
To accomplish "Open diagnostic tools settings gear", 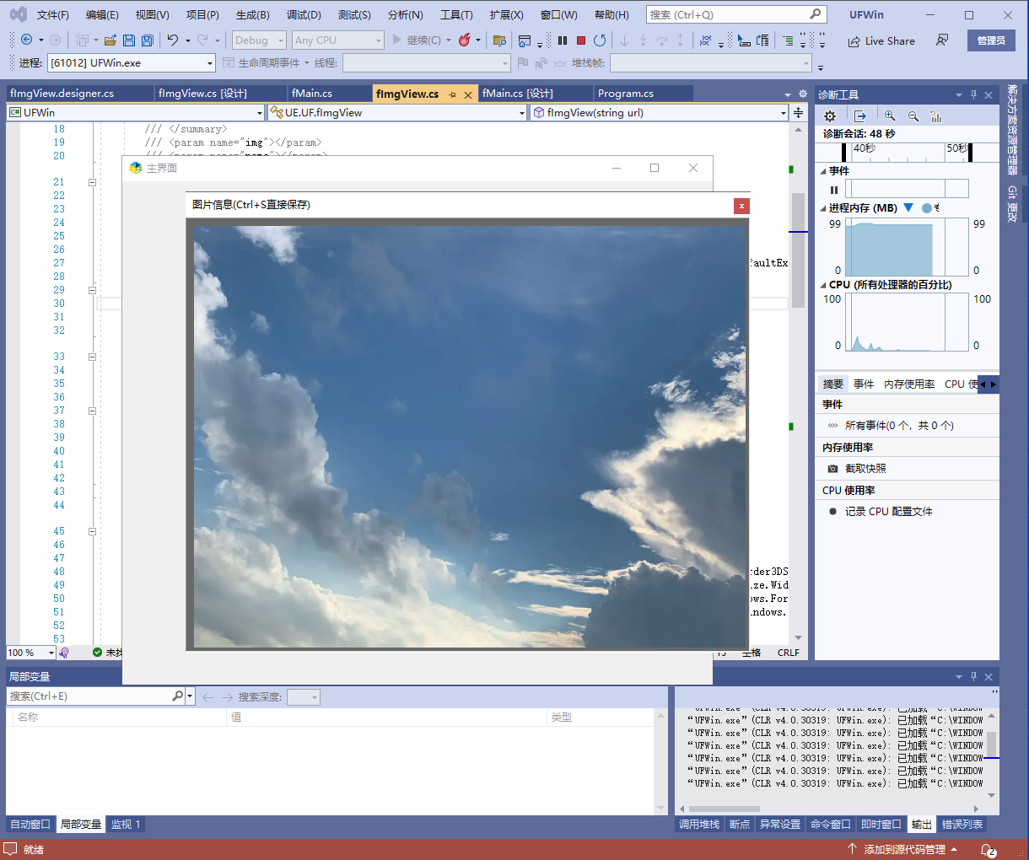I will pyautogui.click(x=830, y=116).
